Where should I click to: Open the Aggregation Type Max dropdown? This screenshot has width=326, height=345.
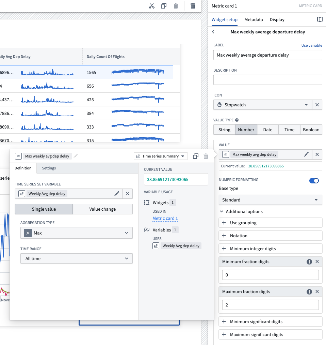click(77, 233)
